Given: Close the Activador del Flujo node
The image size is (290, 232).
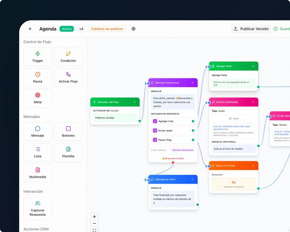Looking at the screenshot, I should pyautogui.click(x=134, y=102).
